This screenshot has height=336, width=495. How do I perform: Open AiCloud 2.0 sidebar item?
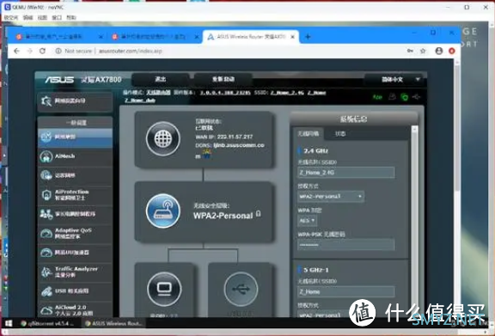(75, 310)
